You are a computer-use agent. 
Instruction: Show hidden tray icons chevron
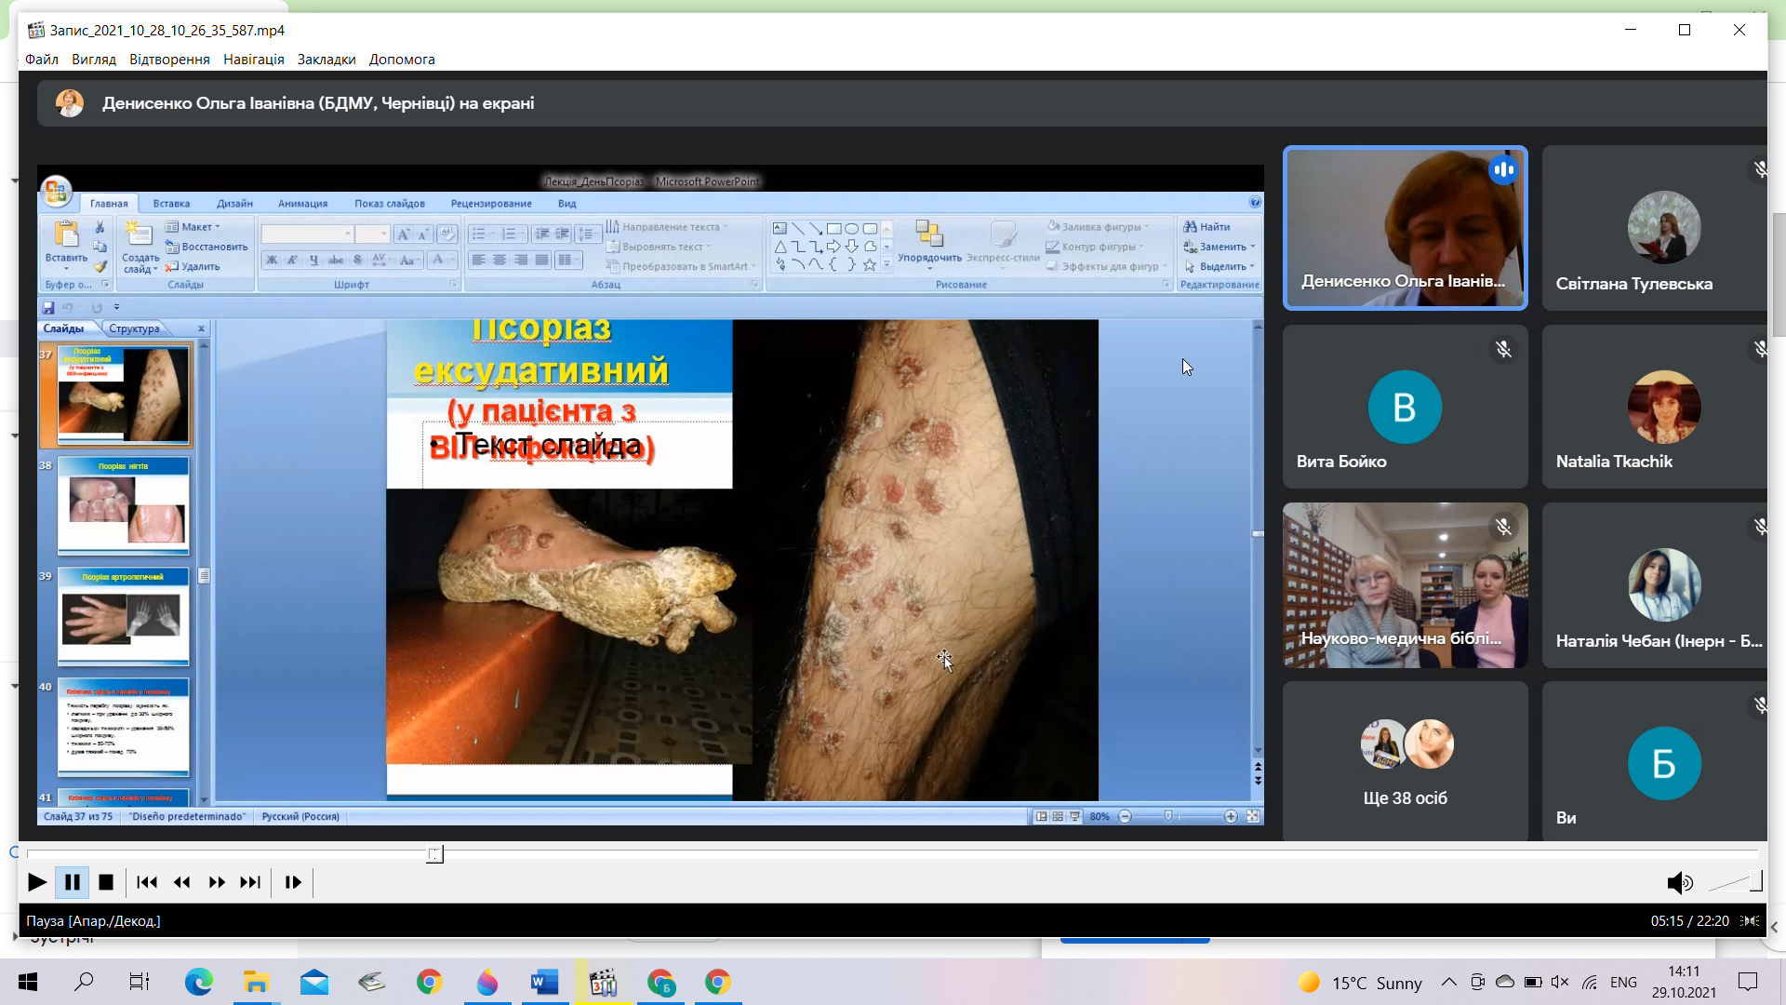(x=1448, y=982)
